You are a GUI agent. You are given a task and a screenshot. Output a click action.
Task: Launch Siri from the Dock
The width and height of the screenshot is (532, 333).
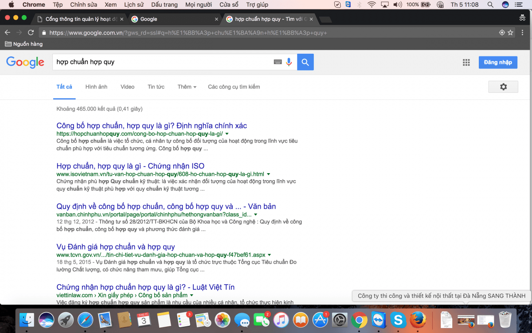(47, 320)
